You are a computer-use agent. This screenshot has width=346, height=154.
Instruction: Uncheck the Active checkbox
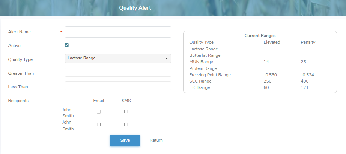67,45
